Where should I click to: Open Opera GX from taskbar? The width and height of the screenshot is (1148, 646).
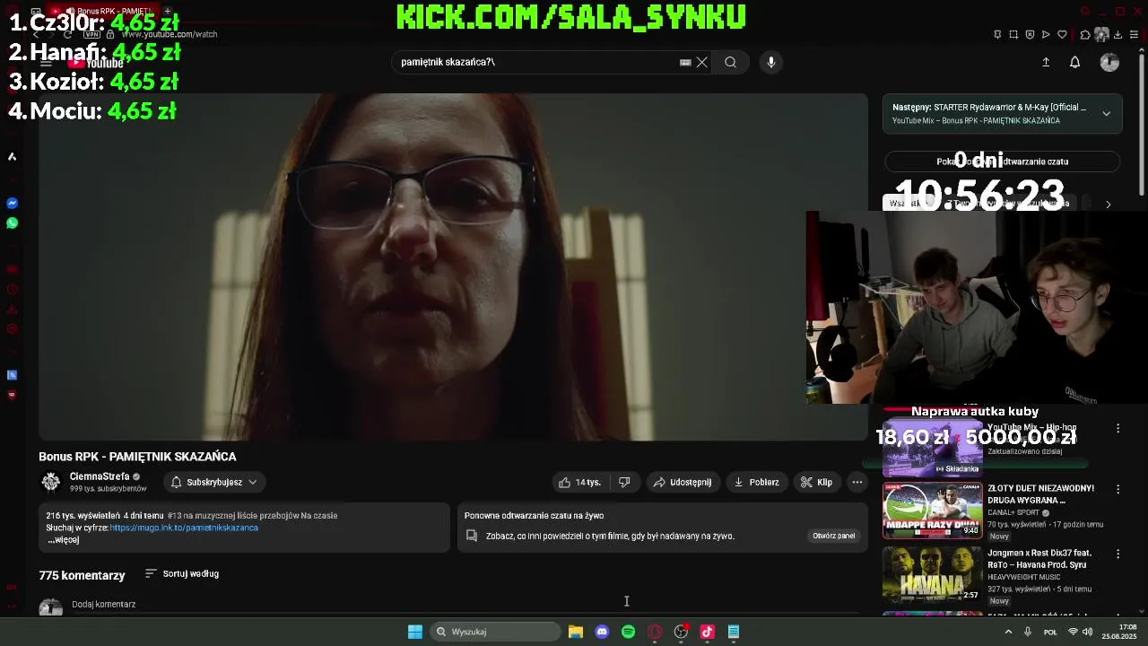point(655,632)
